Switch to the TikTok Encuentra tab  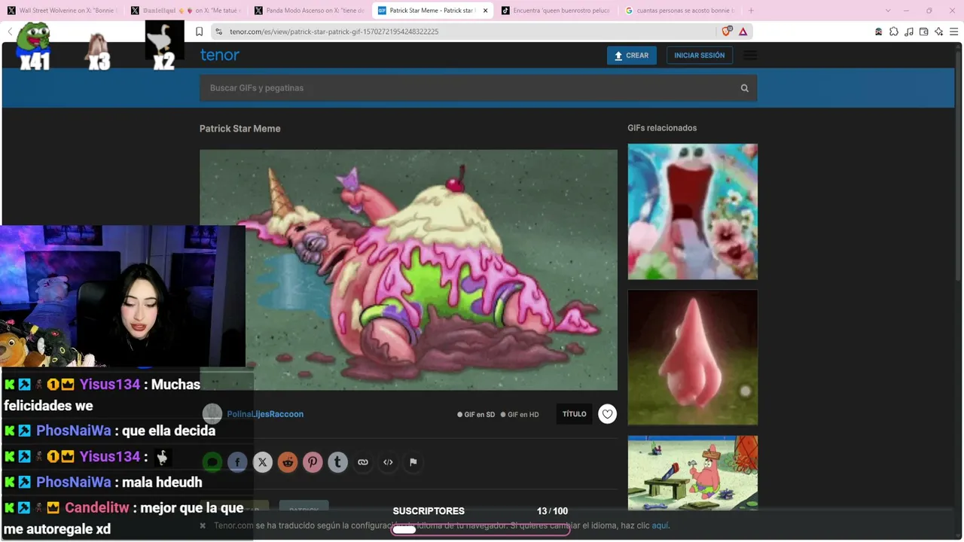[556, 11]
